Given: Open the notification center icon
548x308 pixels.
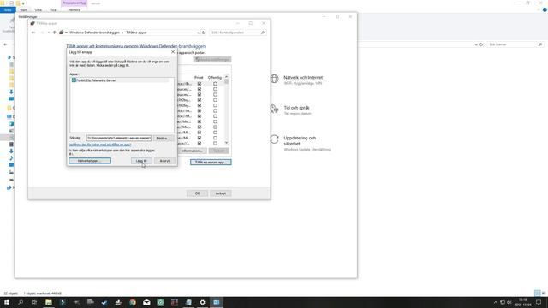Looking at the screenshot, I should (539, 302).
